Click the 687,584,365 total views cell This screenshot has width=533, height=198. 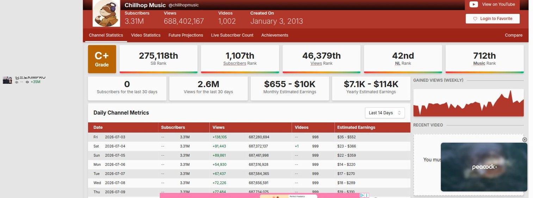coord(259,174)
